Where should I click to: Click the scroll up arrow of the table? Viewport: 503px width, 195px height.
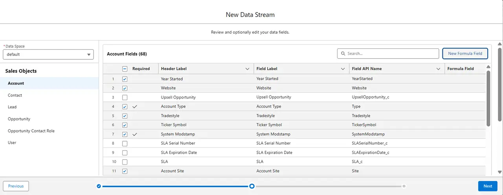pos(488,67)
